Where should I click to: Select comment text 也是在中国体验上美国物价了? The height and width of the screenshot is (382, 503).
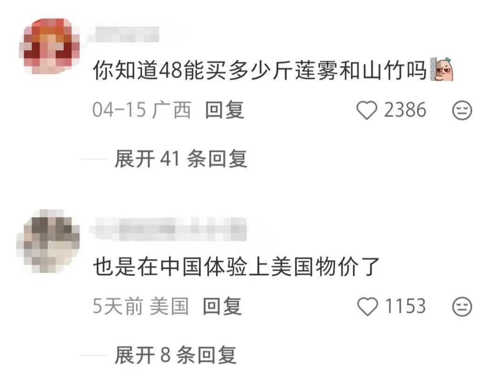point(237,267)
